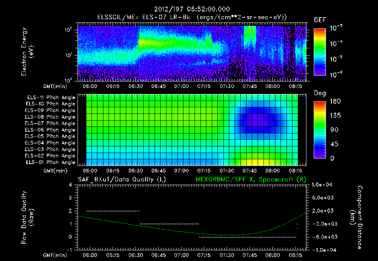378x261 pixels.
Task: Click 06:45 tick under the bottom plot
Action: [x=158, y=255]
